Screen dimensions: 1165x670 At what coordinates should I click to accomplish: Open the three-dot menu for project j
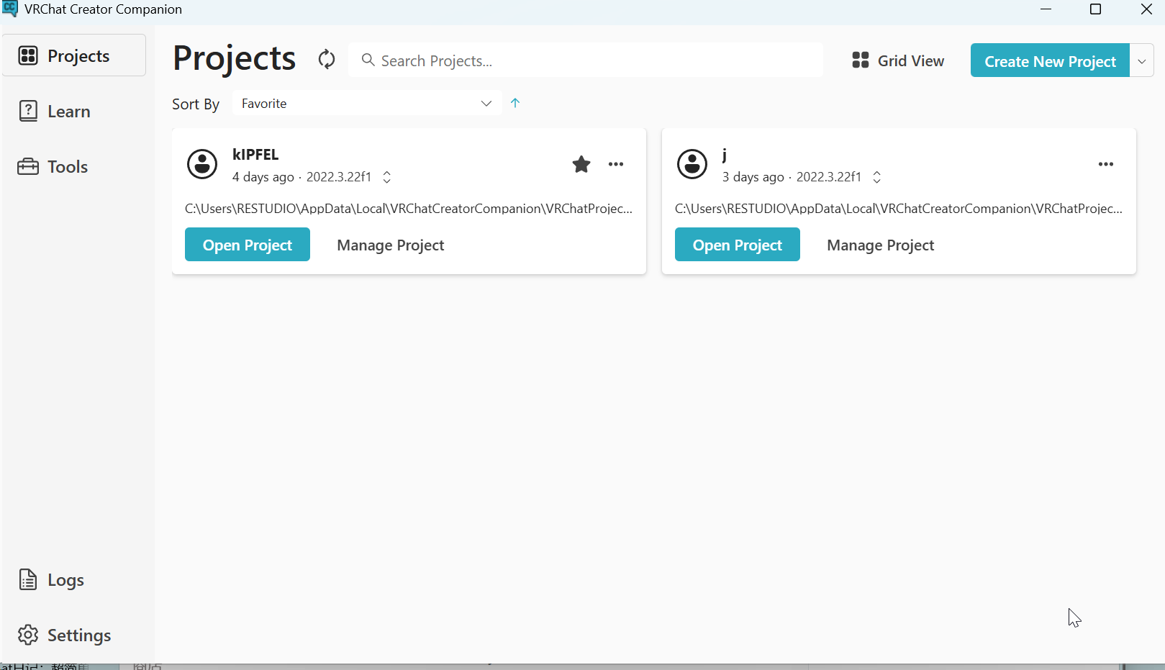pos(1105,165)
